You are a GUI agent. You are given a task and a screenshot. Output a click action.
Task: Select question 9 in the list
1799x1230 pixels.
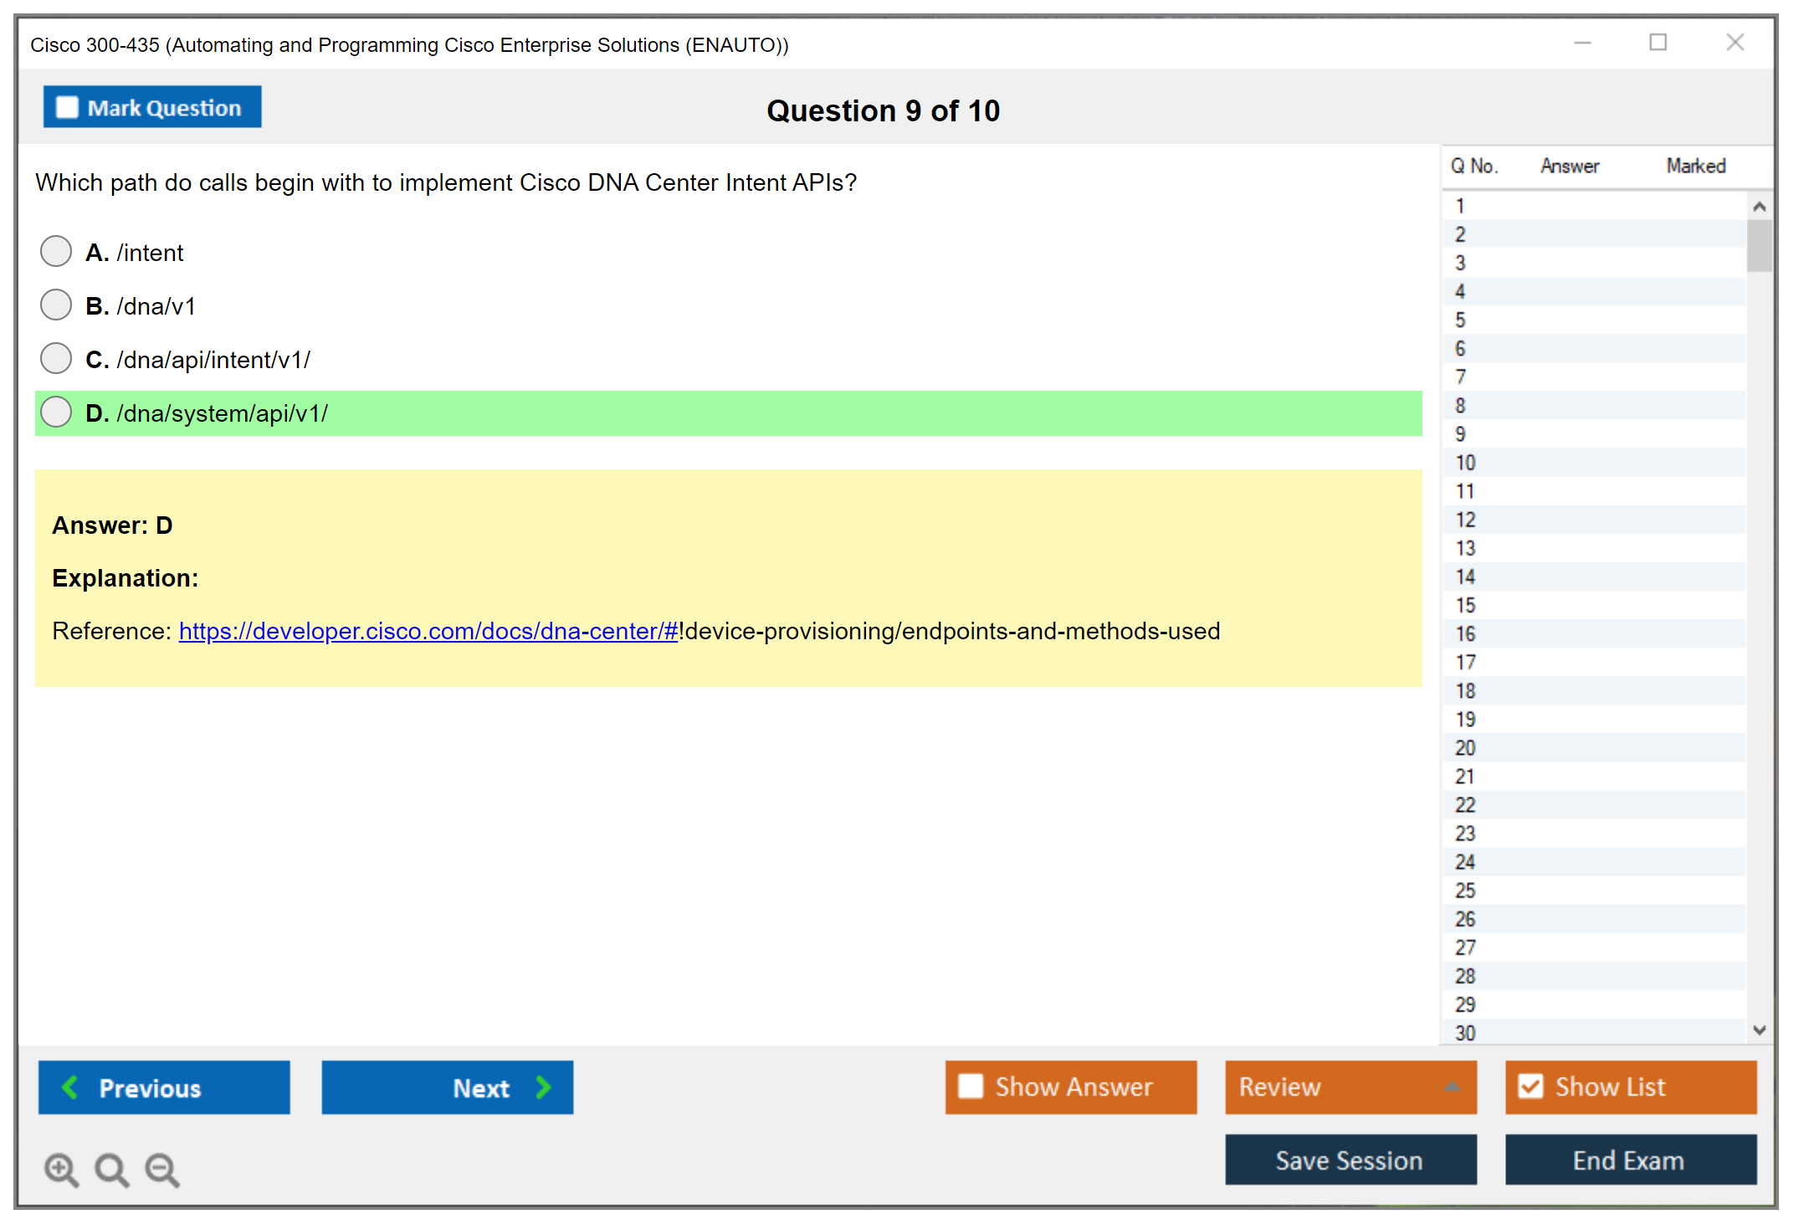coord(1460,434)
